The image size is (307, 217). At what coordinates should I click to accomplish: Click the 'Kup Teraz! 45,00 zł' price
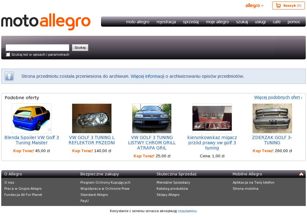[32, 151]
